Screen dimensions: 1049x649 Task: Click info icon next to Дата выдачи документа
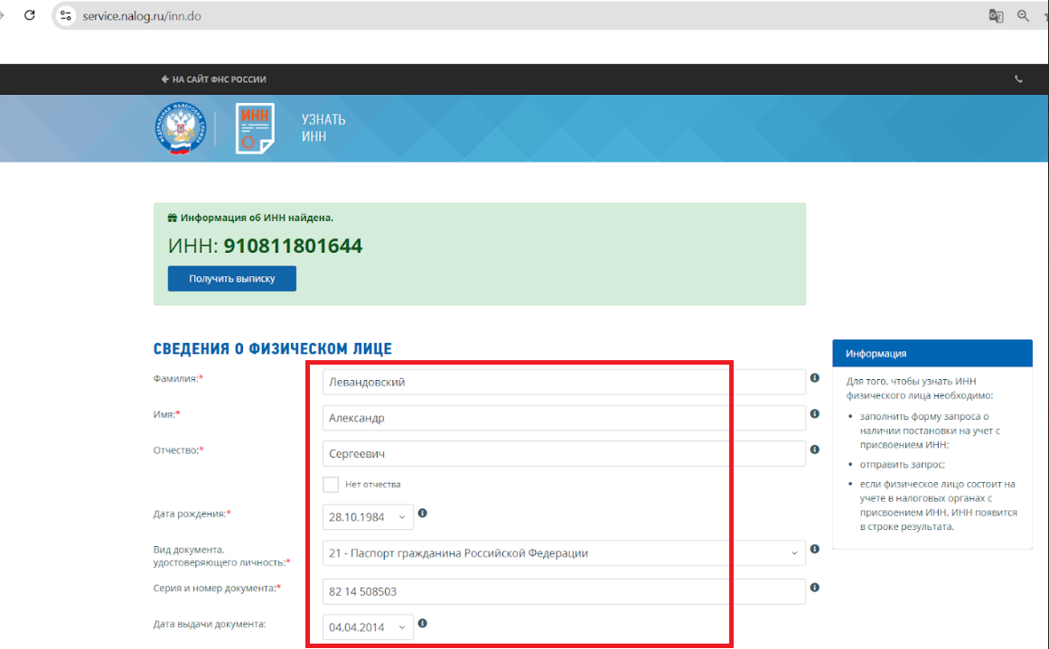pos(422,624)
